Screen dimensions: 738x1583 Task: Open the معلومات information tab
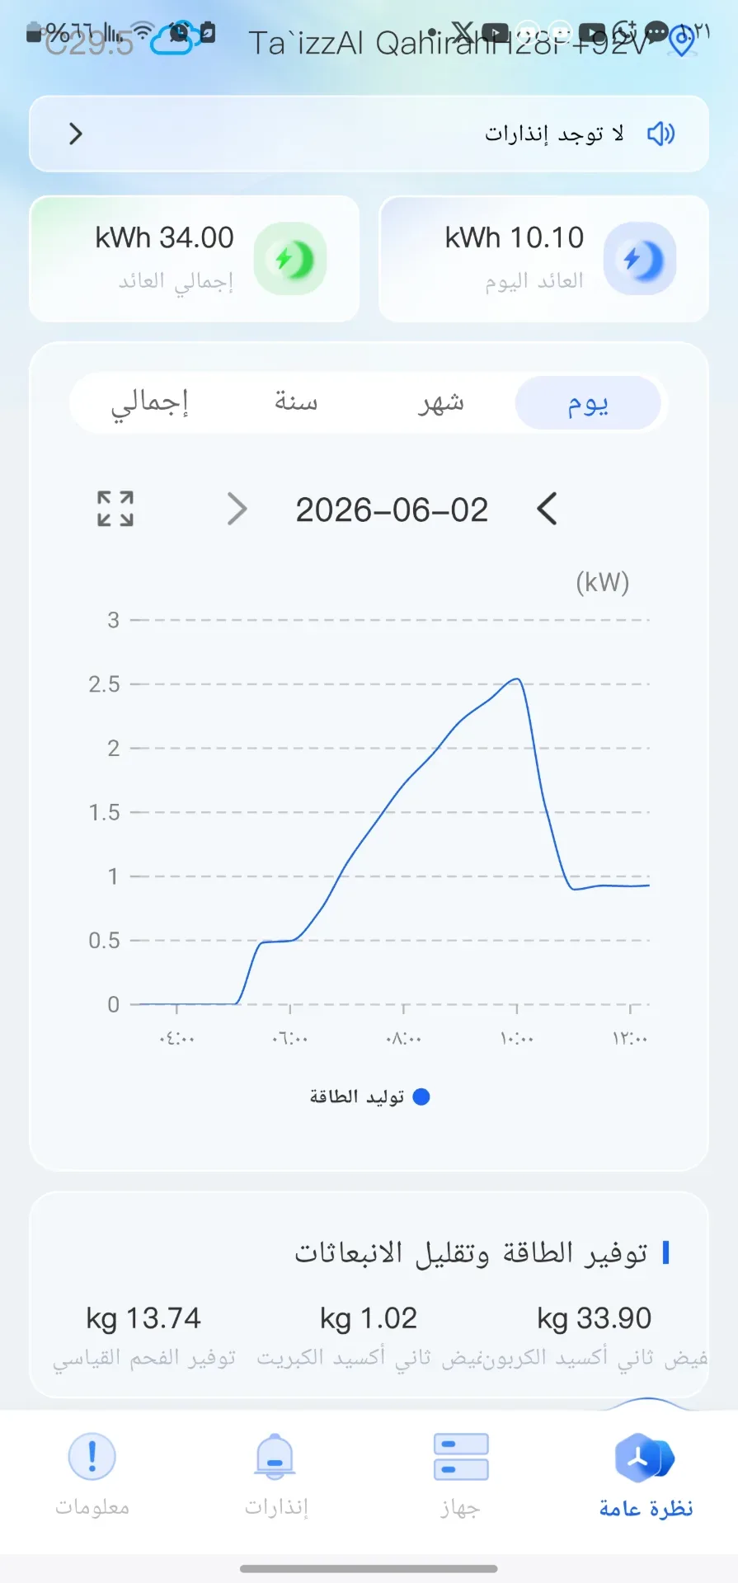pyautogui.click(x=92, y=1475)
